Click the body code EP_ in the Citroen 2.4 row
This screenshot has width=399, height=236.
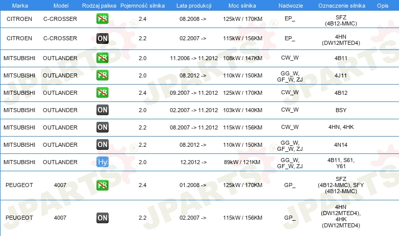(290, 18)
